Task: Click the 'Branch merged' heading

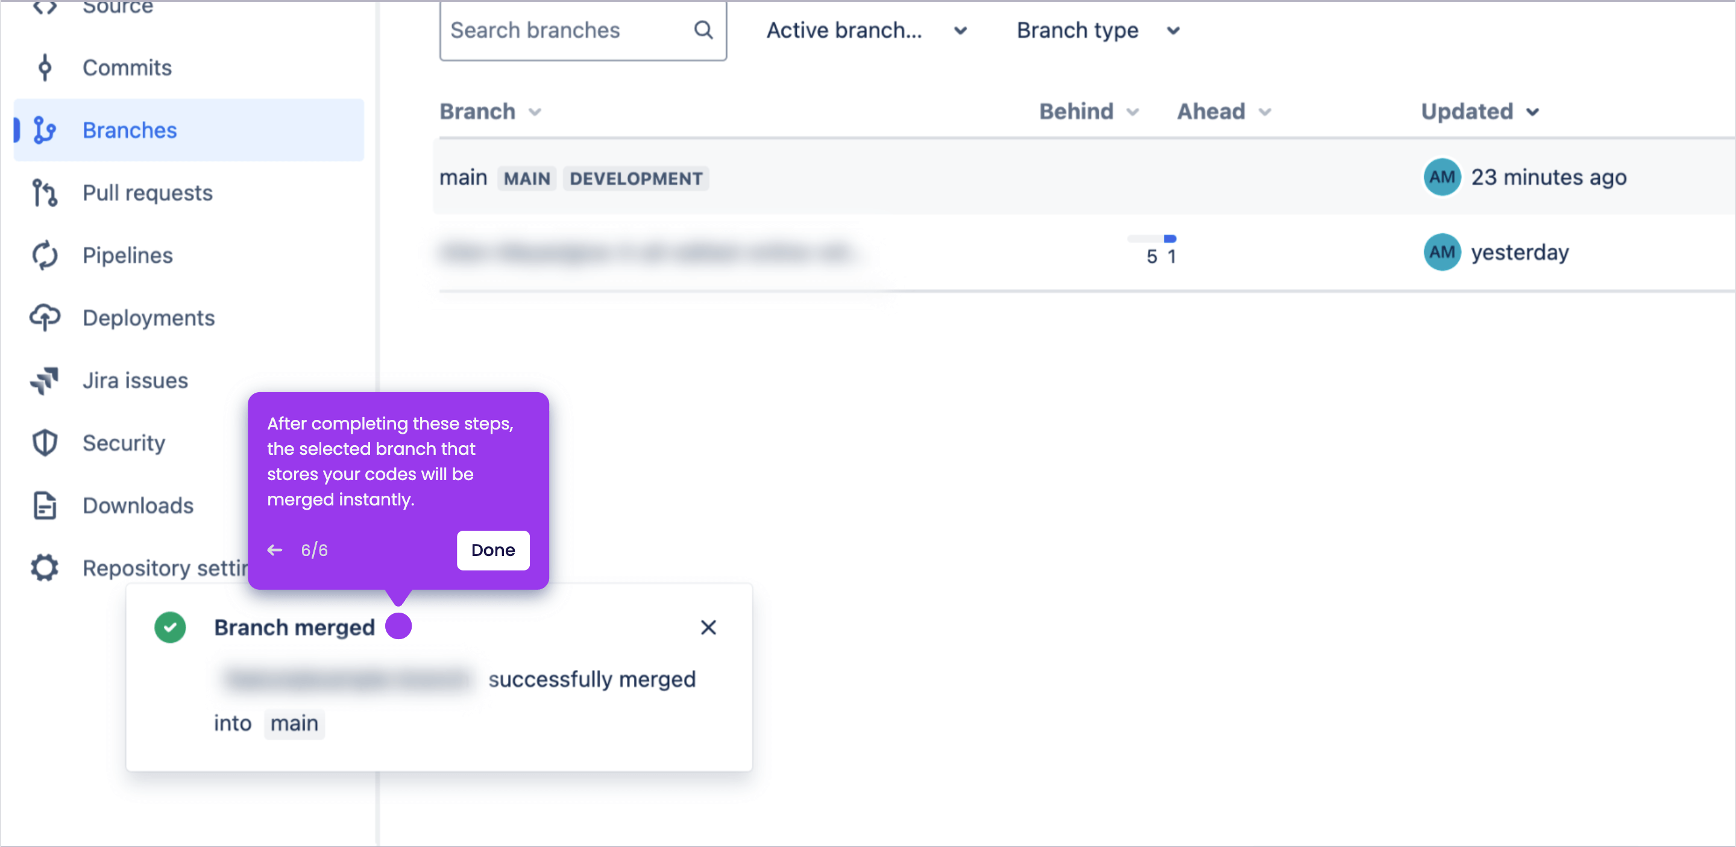Action: pyautogui.click(x=294, y=627)
